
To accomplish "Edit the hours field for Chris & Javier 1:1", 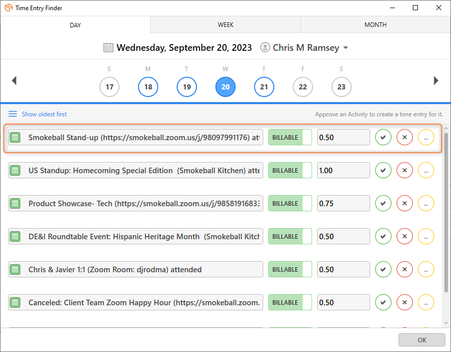I will click(x=344, y=269).
